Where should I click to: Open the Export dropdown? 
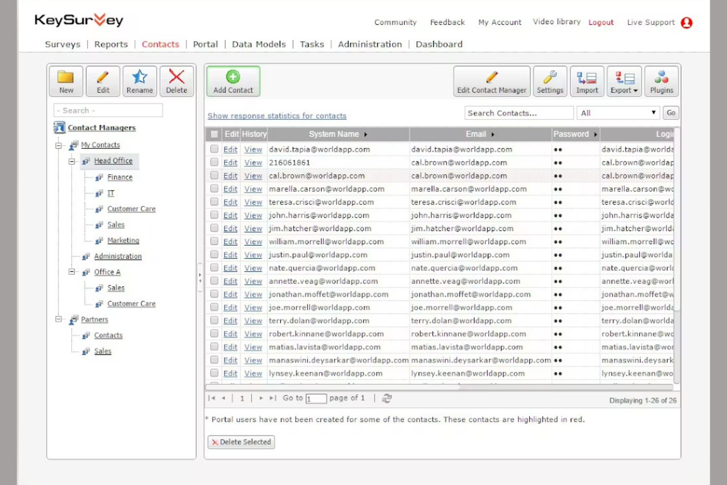(624, 81)
